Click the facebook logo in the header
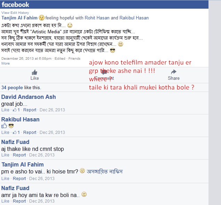 (x=15, y=5)
